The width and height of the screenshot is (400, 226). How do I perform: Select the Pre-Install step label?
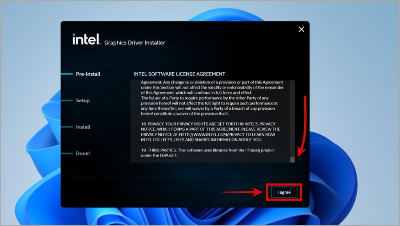88,74
